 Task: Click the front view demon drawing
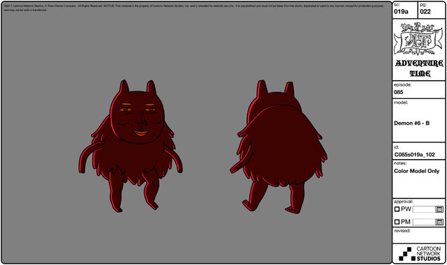pyautogui.click(x=131, y=146)
